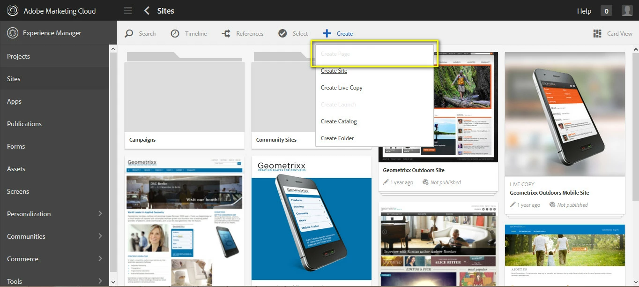This screenshot has width=639, height=287.
Task: Click the Select checkmark icon
Action: pos(282,33)
